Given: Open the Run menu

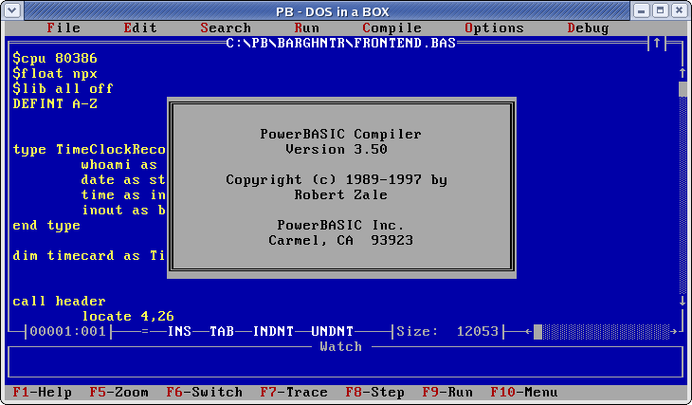Looking at the screenshot, I should click(307, 28).
